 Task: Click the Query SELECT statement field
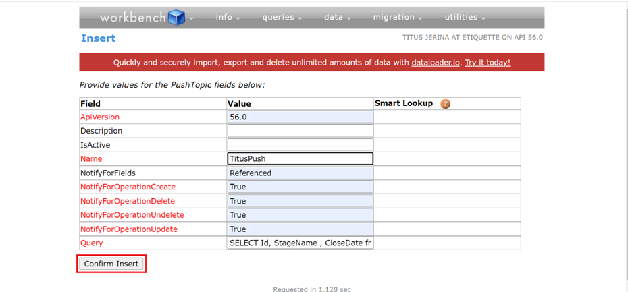tap(300, 243)
